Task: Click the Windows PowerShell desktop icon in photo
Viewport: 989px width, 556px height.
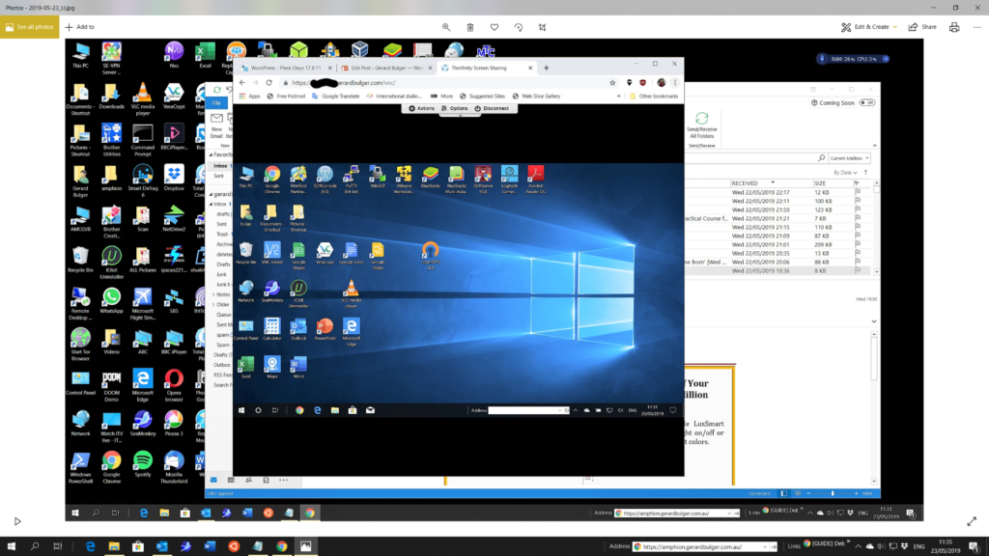Action: pos(80,467)
